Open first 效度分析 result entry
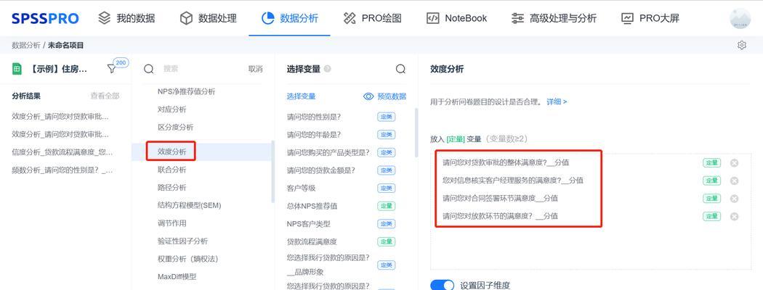The height and width of the screenshot is (290, 763). (60, 117)
